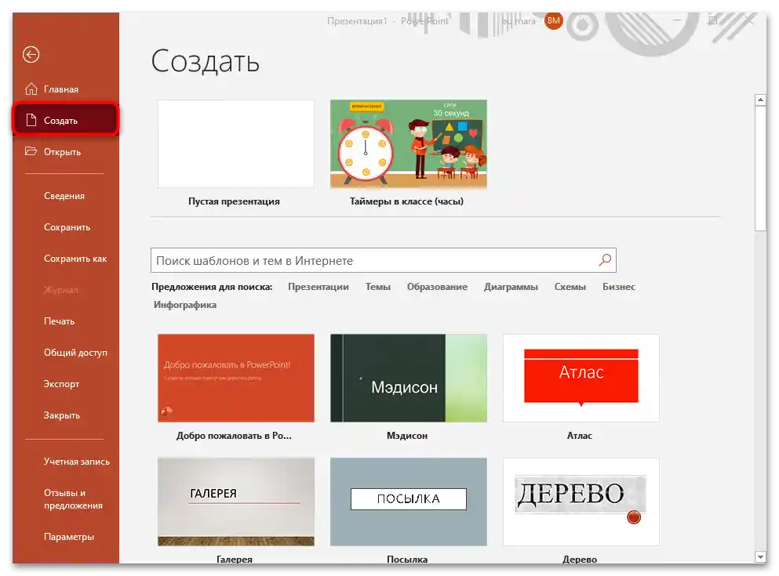Open the Экспорт section
This screenshot has height=576, width=779.
tap(61, 383)
